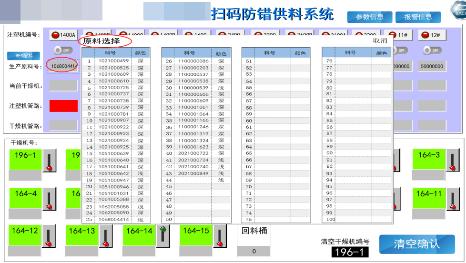Confirm emptying with 清空确认
466x263 pixels.
coord(417,244)
